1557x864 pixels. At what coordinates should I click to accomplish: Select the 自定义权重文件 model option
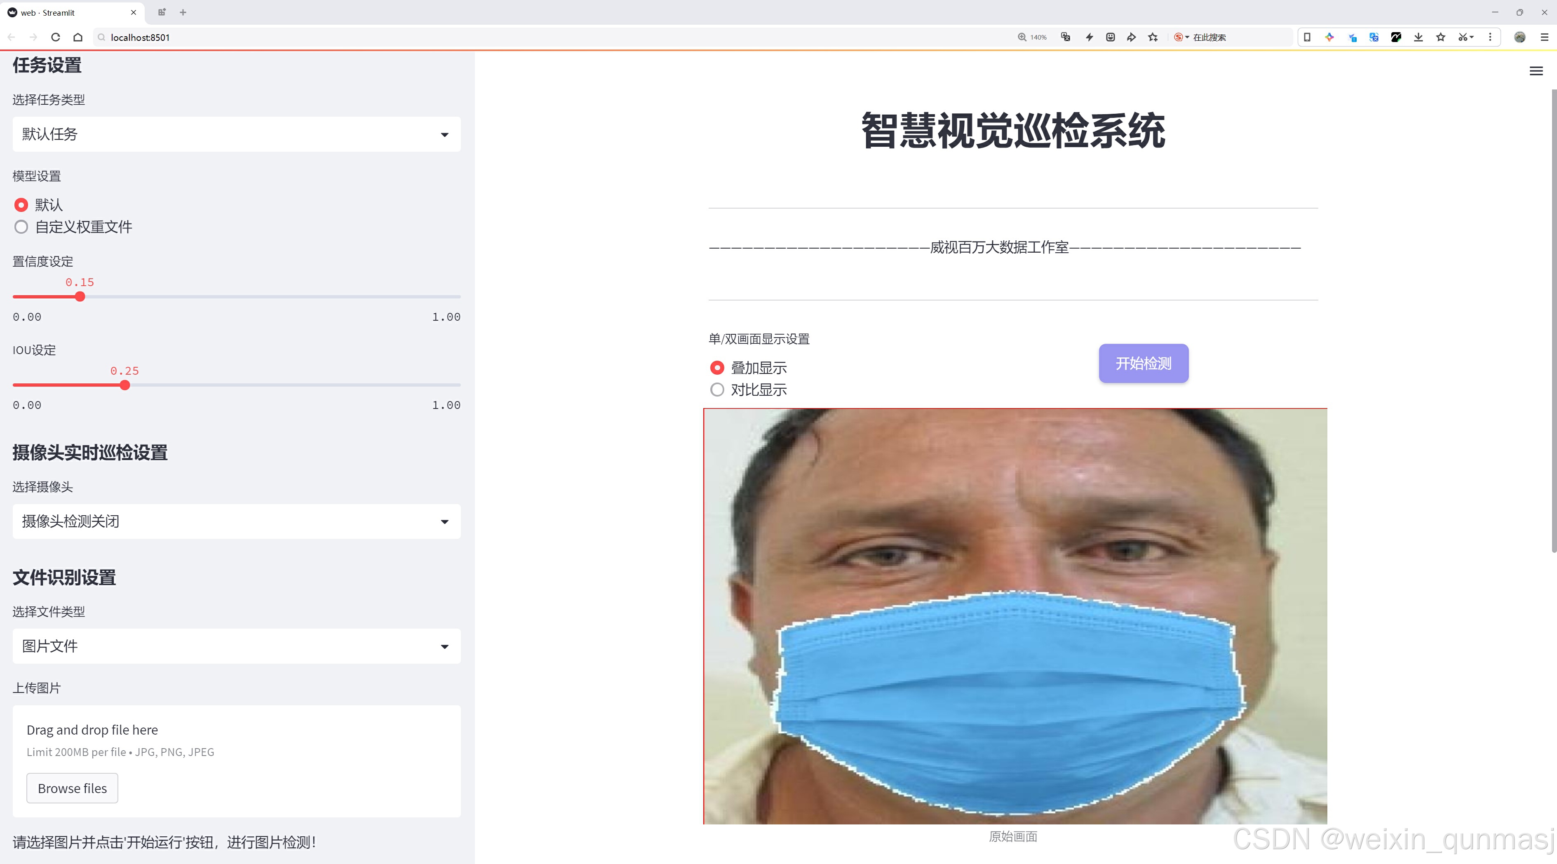point(21,227)
